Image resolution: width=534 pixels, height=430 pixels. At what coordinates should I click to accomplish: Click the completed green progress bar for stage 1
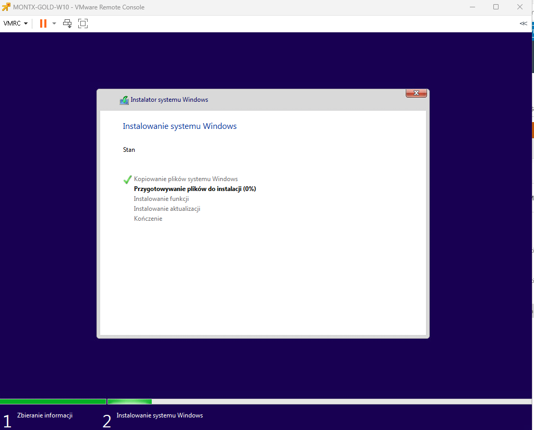[53, 401]
